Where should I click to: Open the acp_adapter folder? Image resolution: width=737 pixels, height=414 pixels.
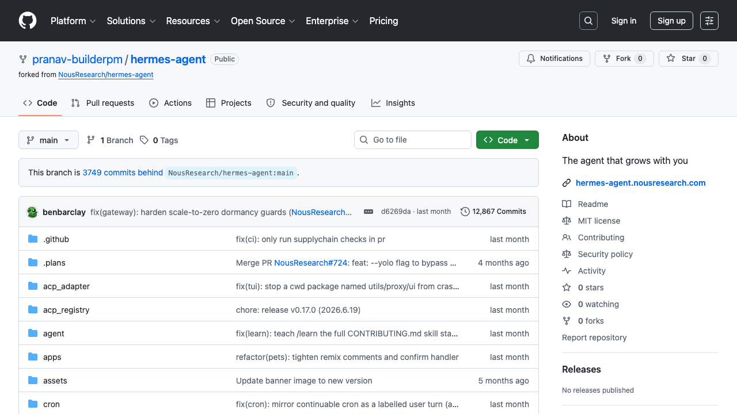tap(66, 286)
